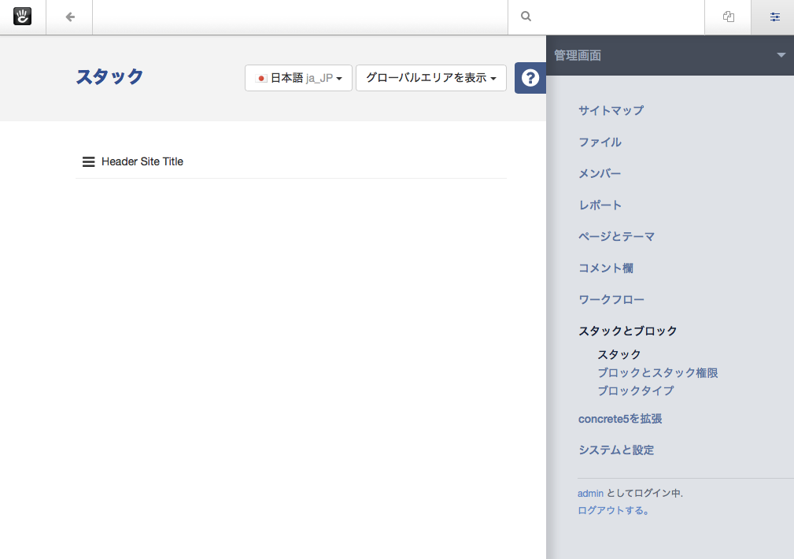Image resolution: width=794 pixels, height=559 pixels.
Task: Open ブロックとスタック権限 submenu item
Action: click(x=658, y=372)
